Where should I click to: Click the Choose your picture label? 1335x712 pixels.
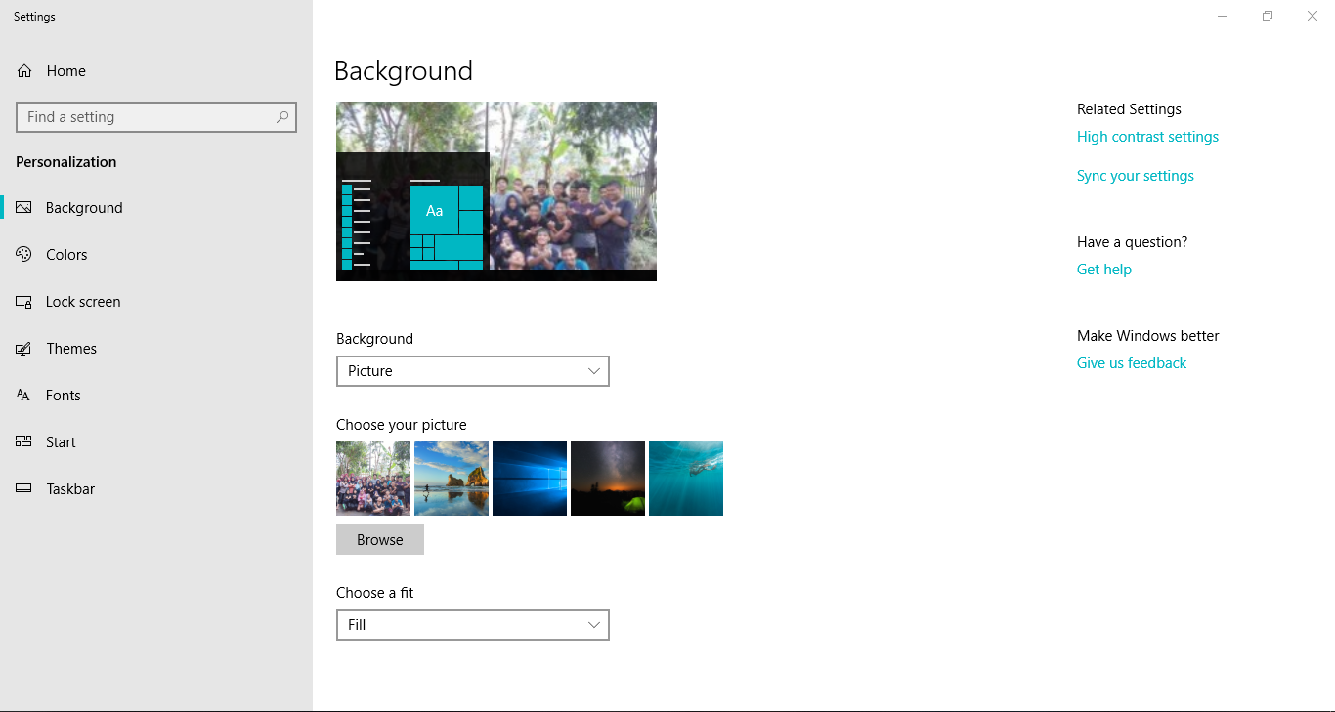point(402,425)
